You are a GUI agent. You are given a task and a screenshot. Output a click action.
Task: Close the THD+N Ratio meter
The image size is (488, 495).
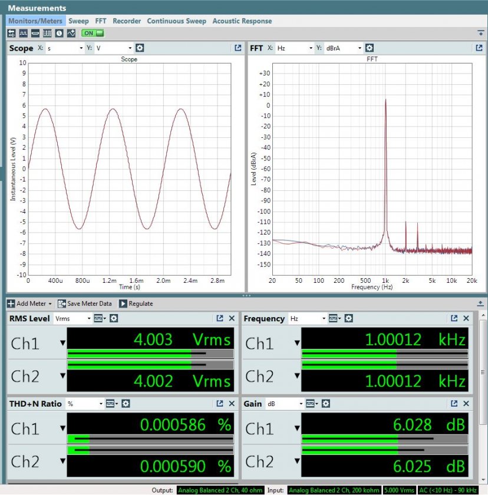tap(232, 404)
